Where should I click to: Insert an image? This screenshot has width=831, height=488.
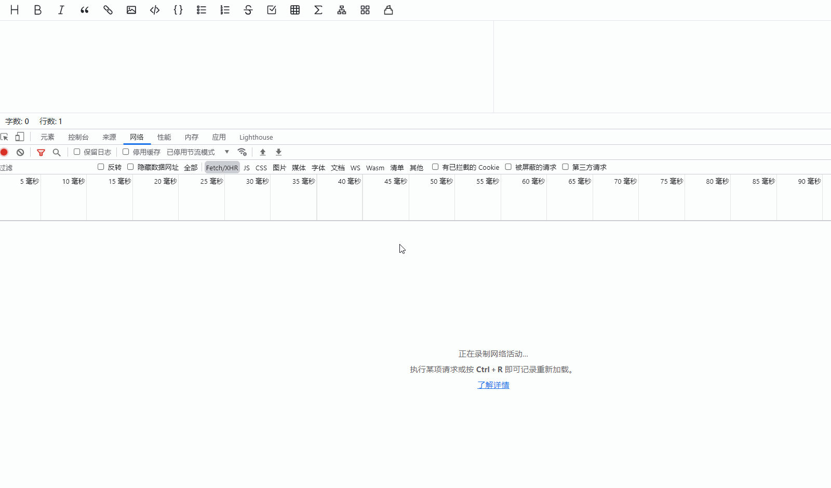131,9
